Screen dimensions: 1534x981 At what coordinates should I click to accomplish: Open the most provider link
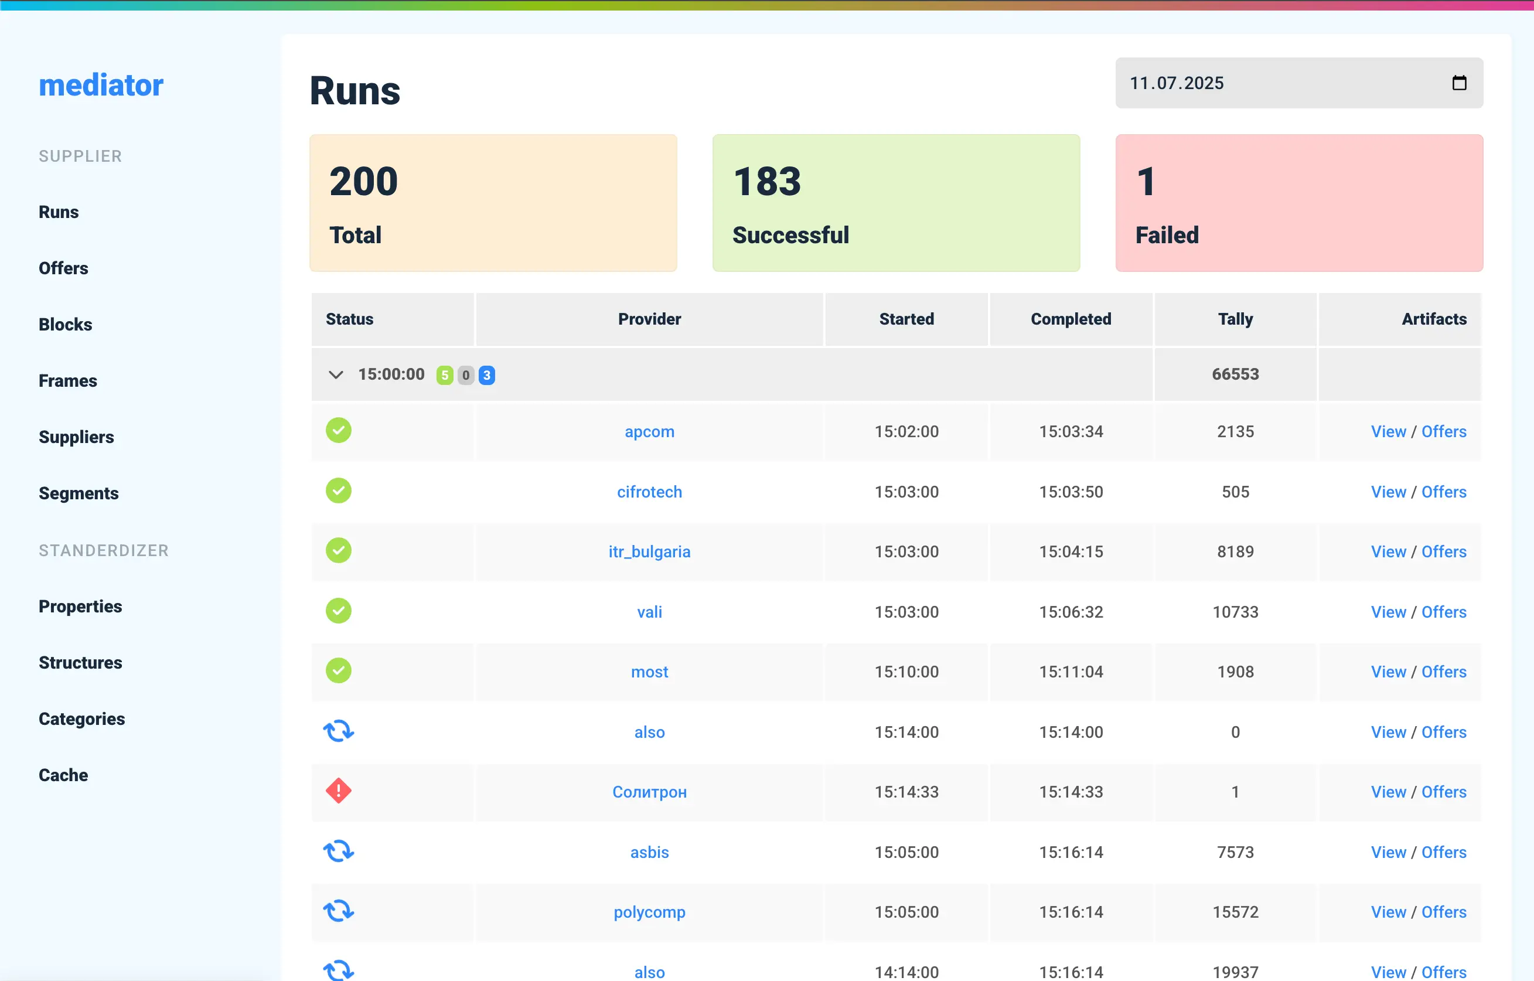click(649, 672)
